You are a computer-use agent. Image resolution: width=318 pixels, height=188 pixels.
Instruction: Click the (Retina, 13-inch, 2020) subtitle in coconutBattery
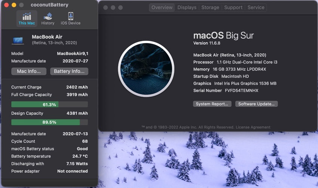pyautogui.click(x=54, y=43)
